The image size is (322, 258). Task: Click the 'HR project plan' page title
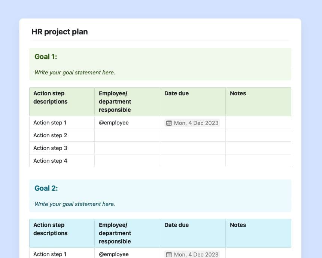[60, 32]
